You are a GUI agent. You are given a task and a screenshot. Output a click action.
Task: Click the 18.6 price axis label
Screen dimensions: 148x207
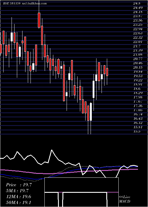(137, 89)
